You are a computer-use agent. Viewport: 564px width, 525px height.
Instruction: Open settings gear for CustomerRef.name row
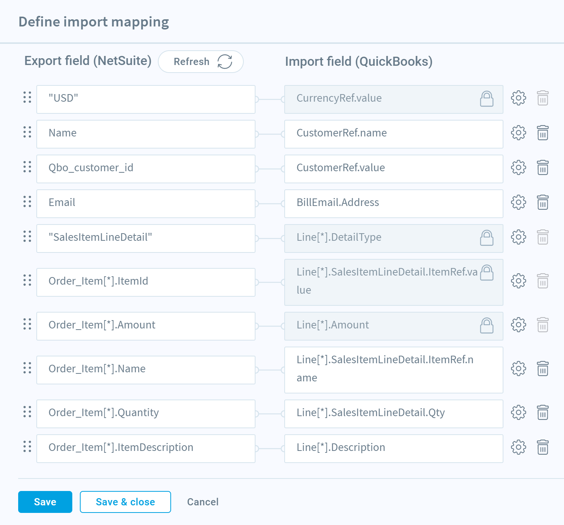(x=518, y=133)
